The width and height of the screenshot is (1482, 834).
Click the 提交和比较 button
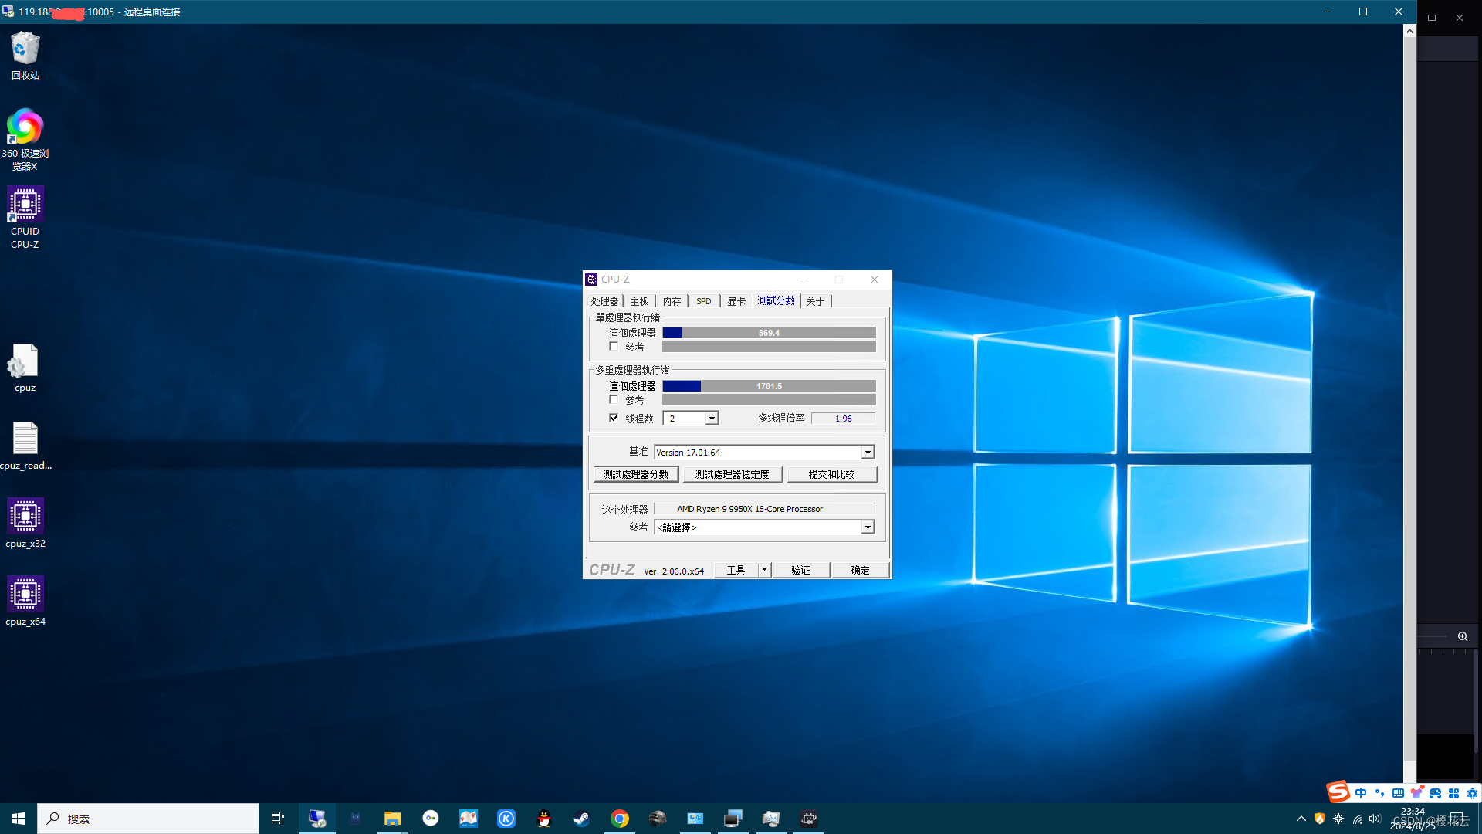[x=831, y=474]
